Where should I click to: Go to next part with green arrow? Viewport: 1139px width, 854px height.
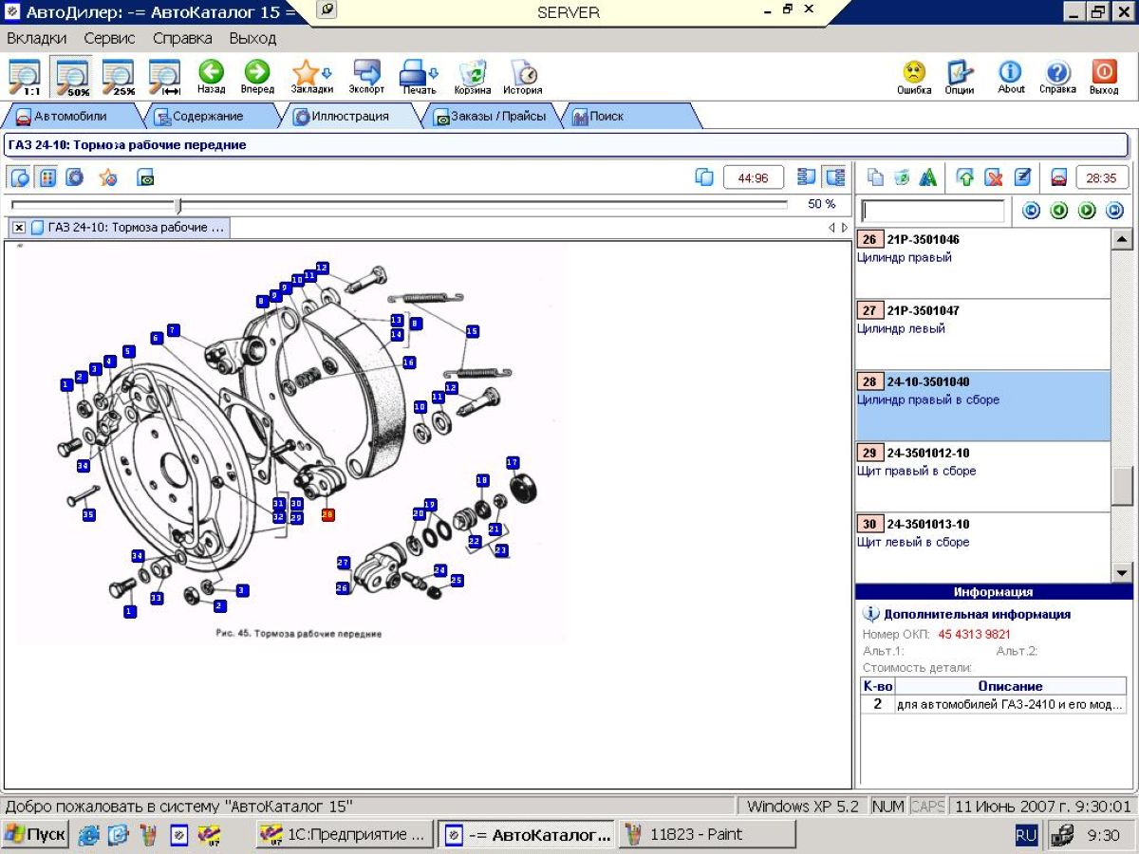click(x=1087, y=211)
